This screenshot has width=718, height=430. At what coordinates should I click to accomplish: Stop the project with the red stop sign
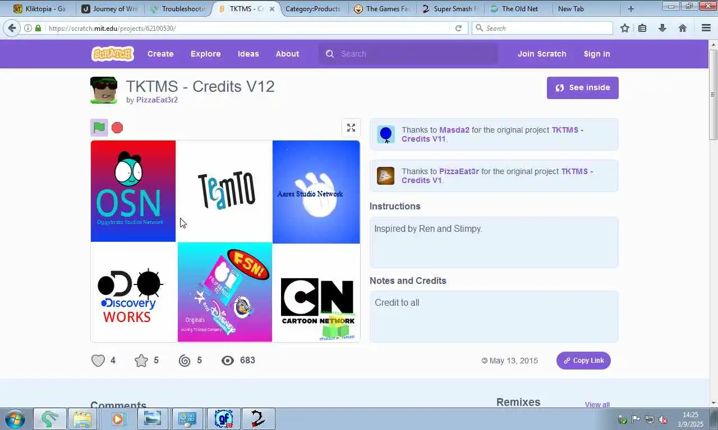[x=117, y=128]
